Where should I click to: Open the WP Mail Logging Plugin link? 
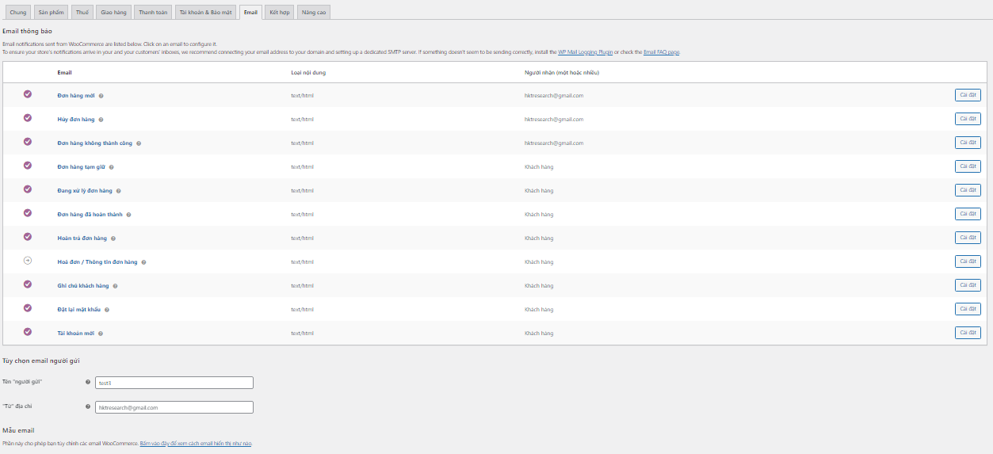coord(585,52)
